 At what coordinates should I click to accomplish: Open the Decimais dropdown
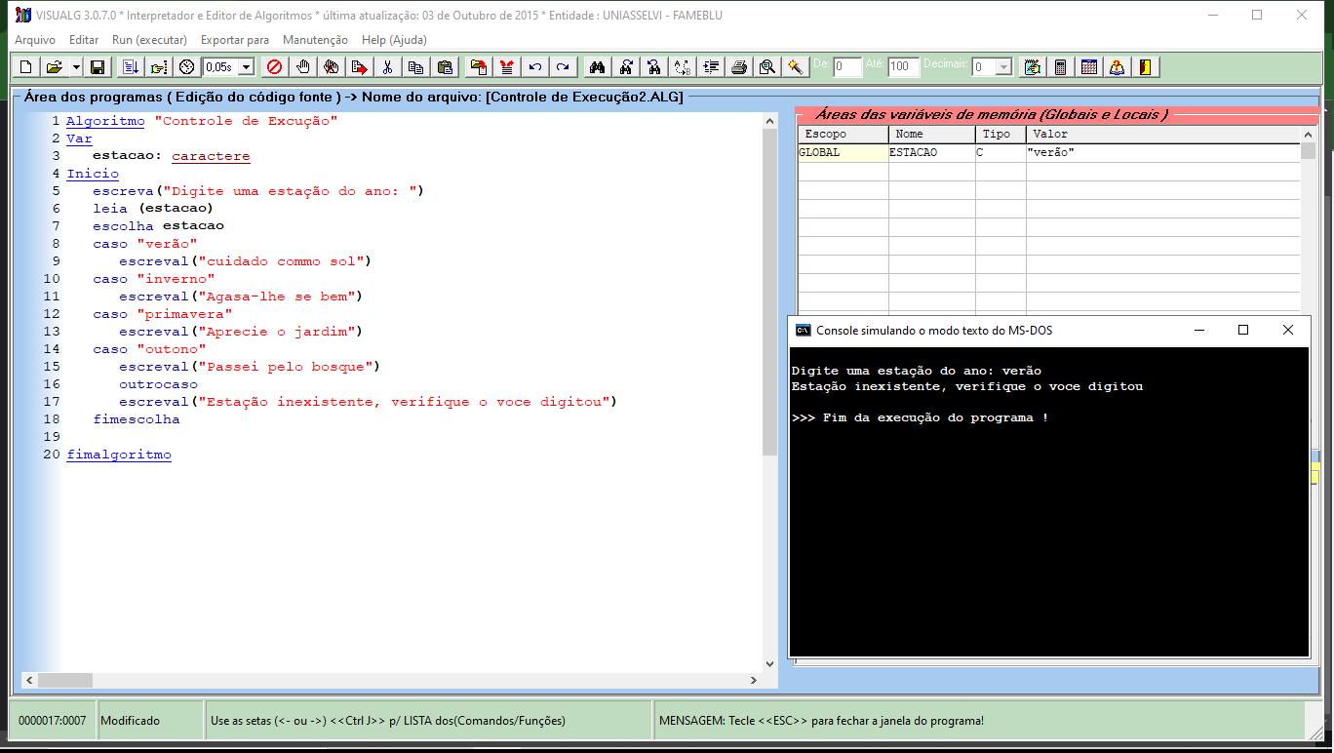click(1003, 67)
